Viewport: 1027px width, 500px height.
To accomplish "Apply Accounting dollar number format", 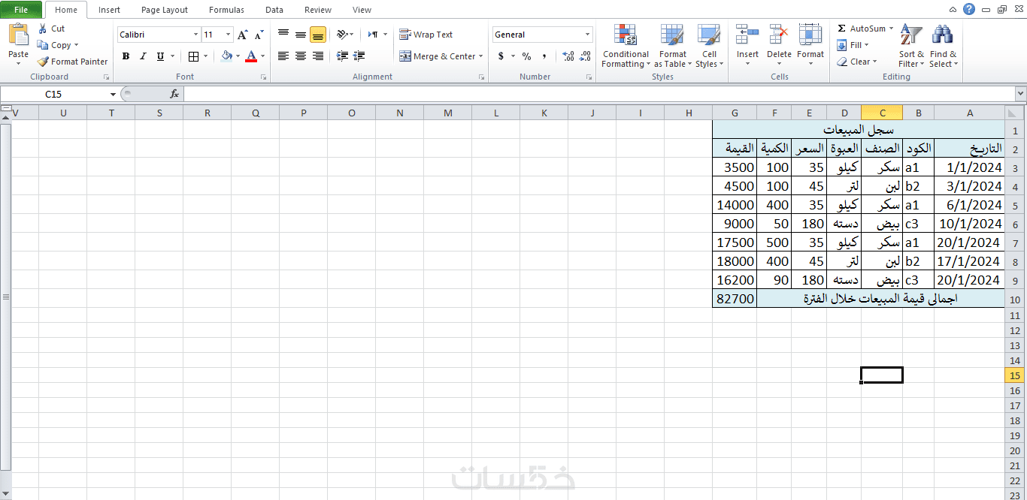I will coord(501,56).
